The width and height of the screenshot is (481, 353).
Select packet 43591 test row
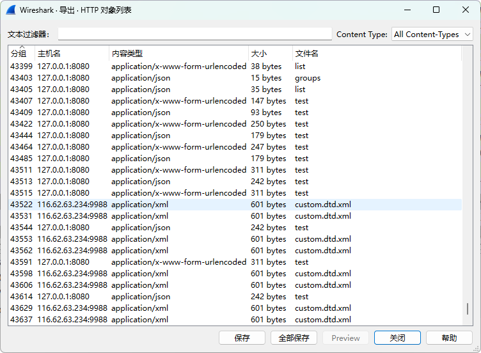(x=235, y=262)
